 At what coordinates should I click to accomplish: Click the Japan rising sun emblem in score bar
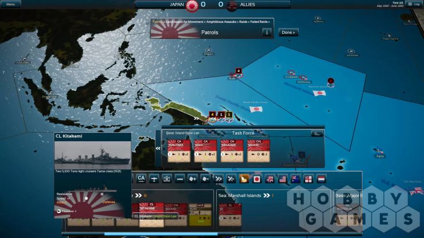[192, 5]
